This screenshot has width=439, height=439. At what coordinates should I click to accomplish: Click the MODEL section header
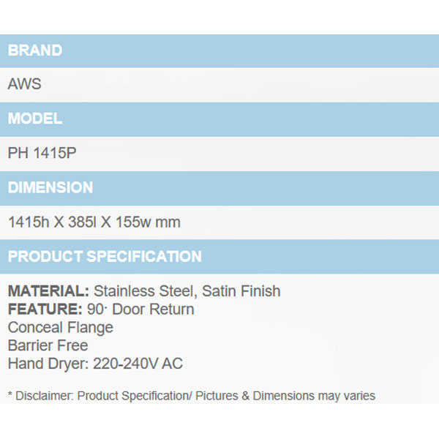pos(35,119)
